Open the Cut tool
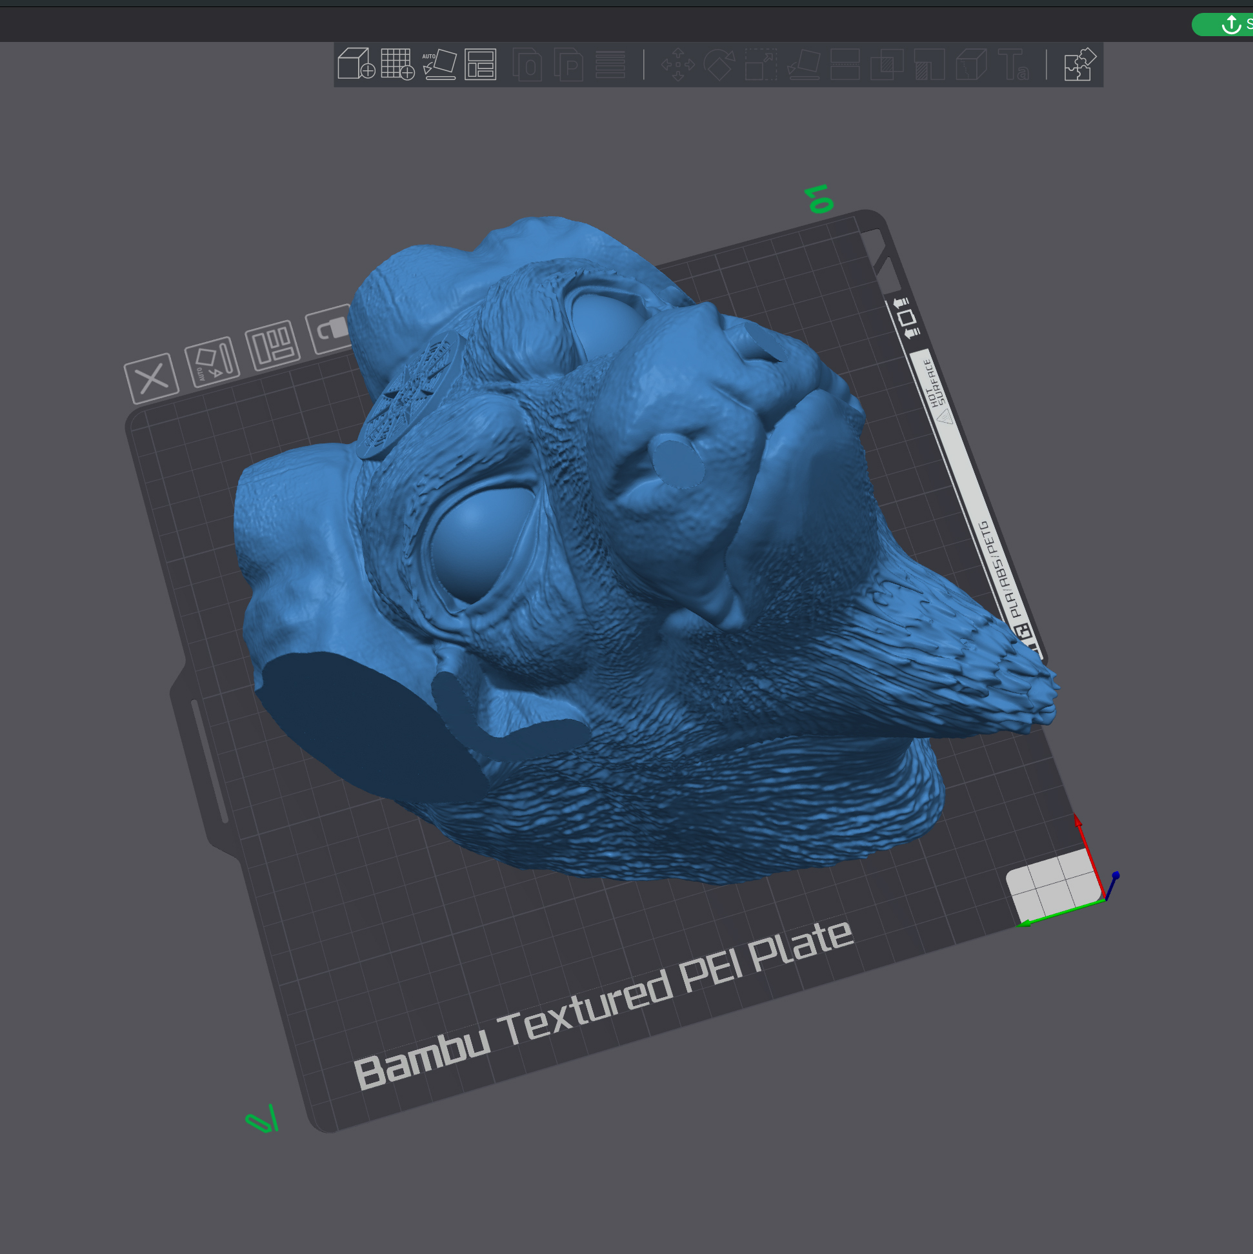This screenshot has height=1254, width=1253. (845, 65)
